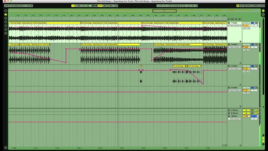The image size is (268, 151).
Task: Arm track 1 Audio for recording
Action: point(256,23)
